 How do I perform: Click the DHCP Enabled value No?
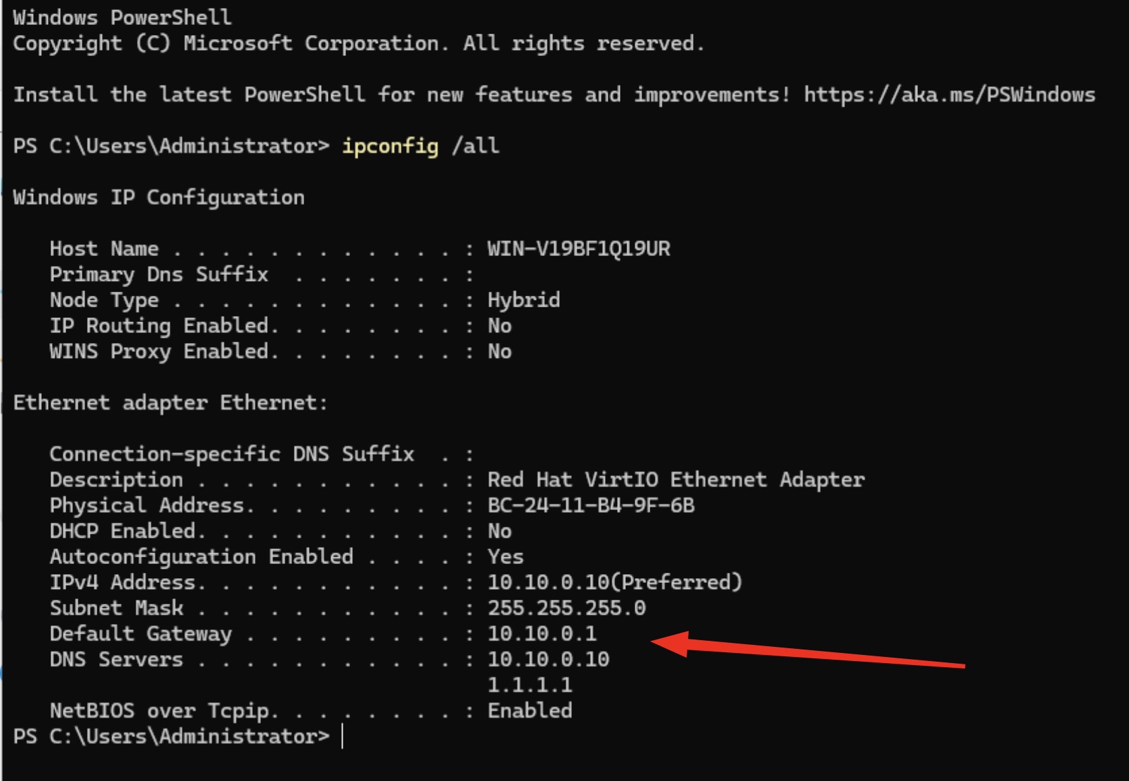(499, 531)
